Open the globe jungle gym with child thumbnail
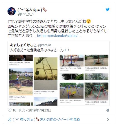 click(x=72, y=60)
